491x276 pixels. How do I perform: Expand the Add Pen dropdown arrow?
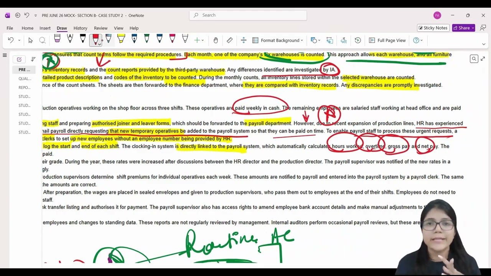[x=202, y=40]
